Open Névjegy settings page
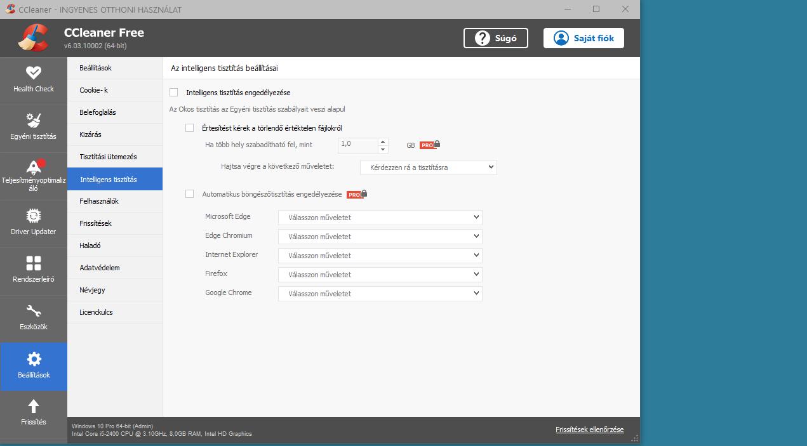The height and width of the screenshot is (446, 807). point(115,290)
